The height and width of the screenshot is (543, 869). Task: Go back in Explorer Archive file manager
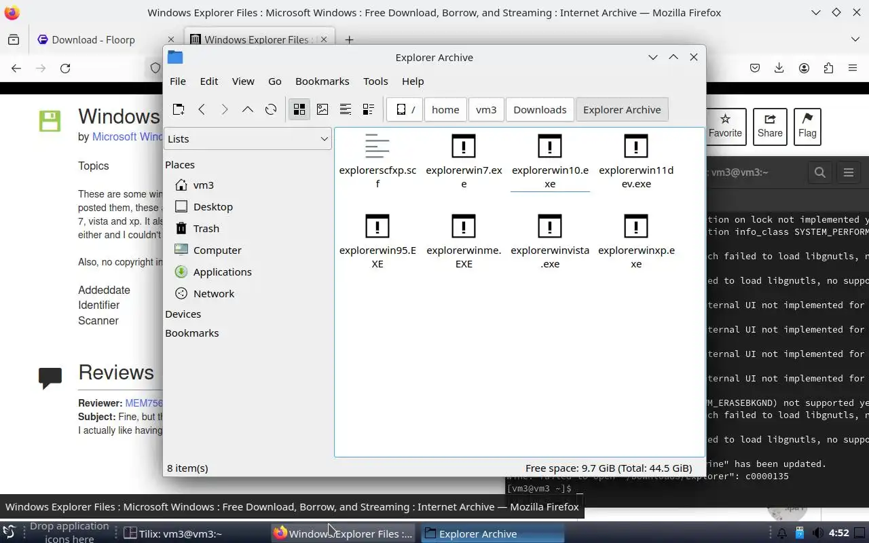202,109
